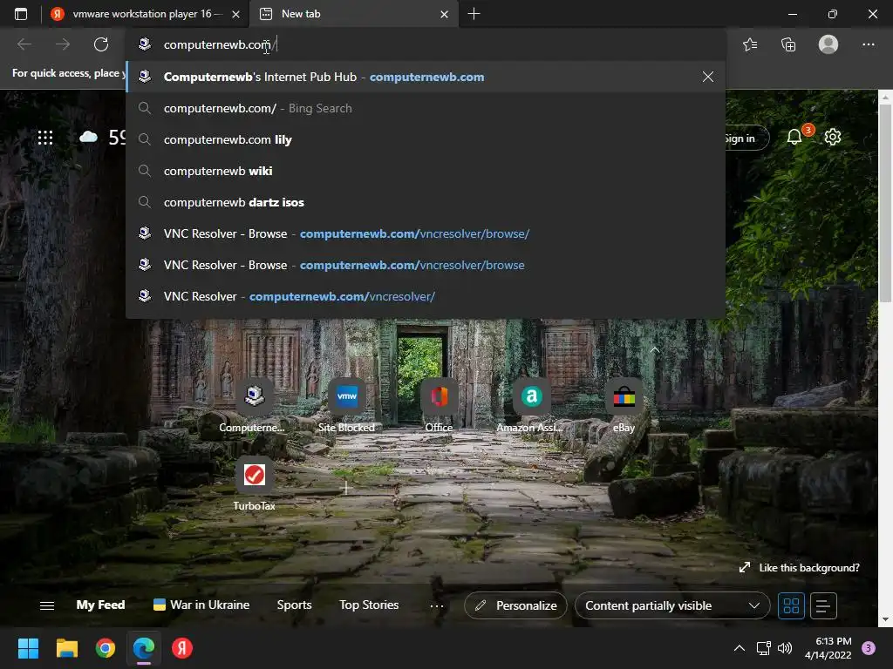
Task: Switch to the Top Stories tab
Action: click(369, 605)
